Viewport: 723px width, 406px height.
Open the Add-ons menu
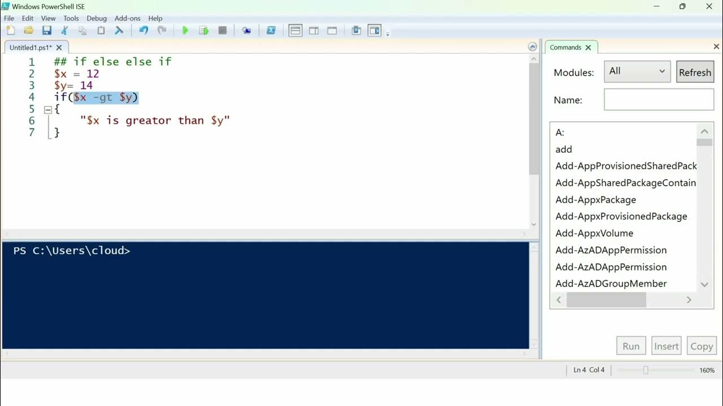(x=128, y=18)
